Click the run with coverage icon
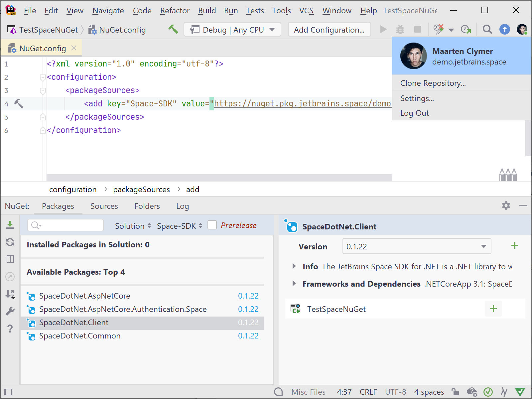This screenshot has height=399, width=532. [439, 29]
